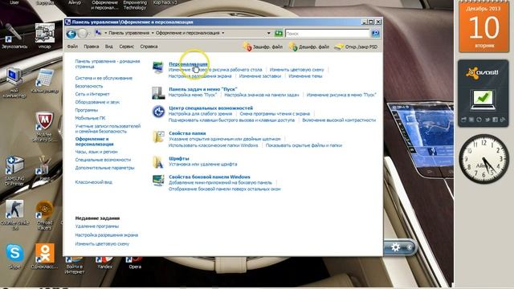This screenshot has width=514, height=289.
Task: Open Мой компьютер desktop icon
Action: 14,83
